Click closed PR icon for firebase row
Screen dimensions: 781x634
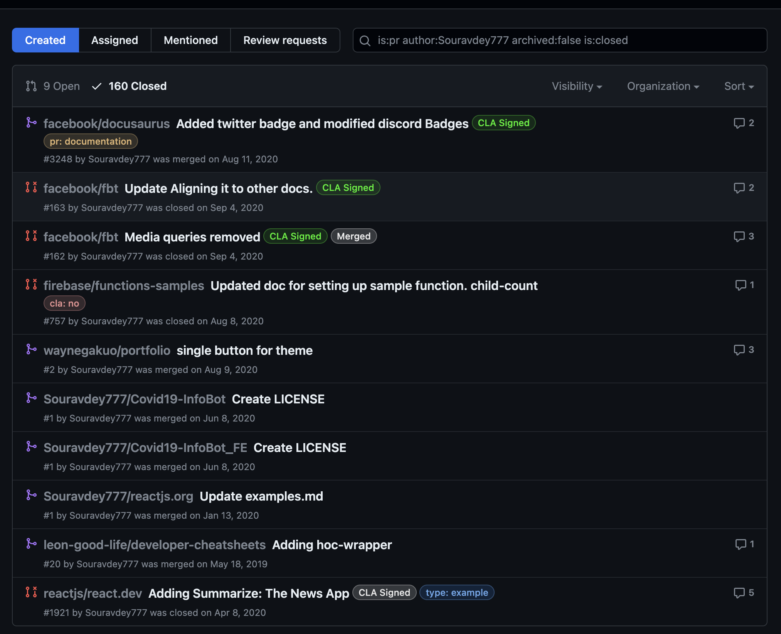[31, 285]
